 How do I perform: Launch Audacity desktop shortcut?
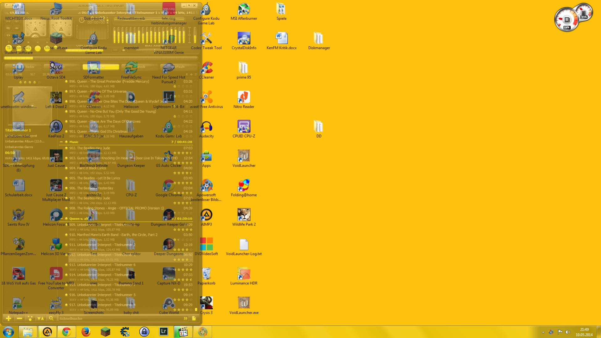pyautogui.click(x=206, y=130)
